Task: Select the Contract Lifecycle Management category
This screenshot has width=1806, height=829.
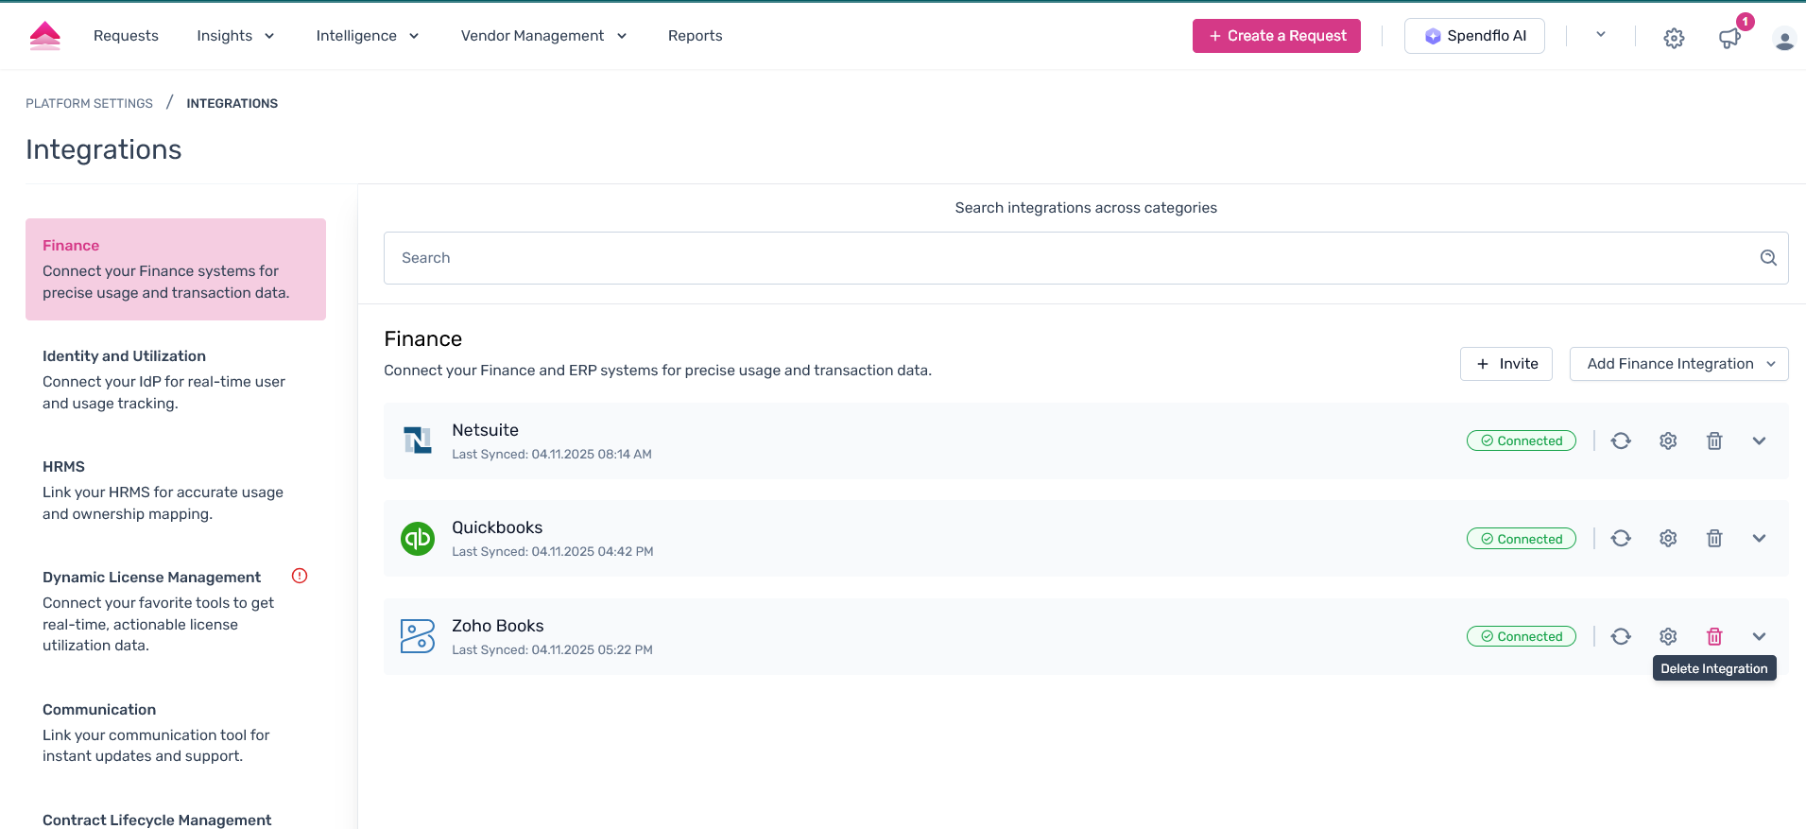Action: (157, 820)
